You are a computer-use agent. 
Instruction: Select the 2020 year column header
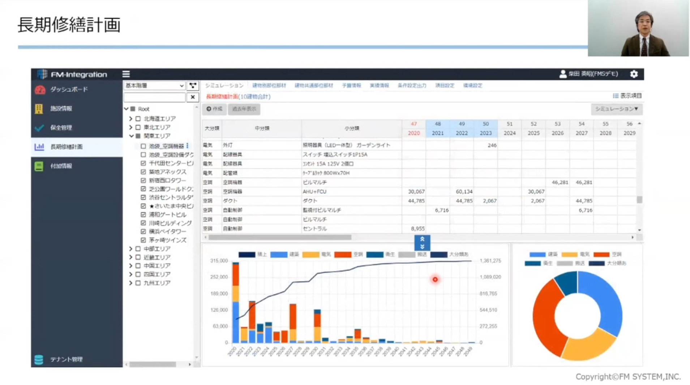pos(413,133)
